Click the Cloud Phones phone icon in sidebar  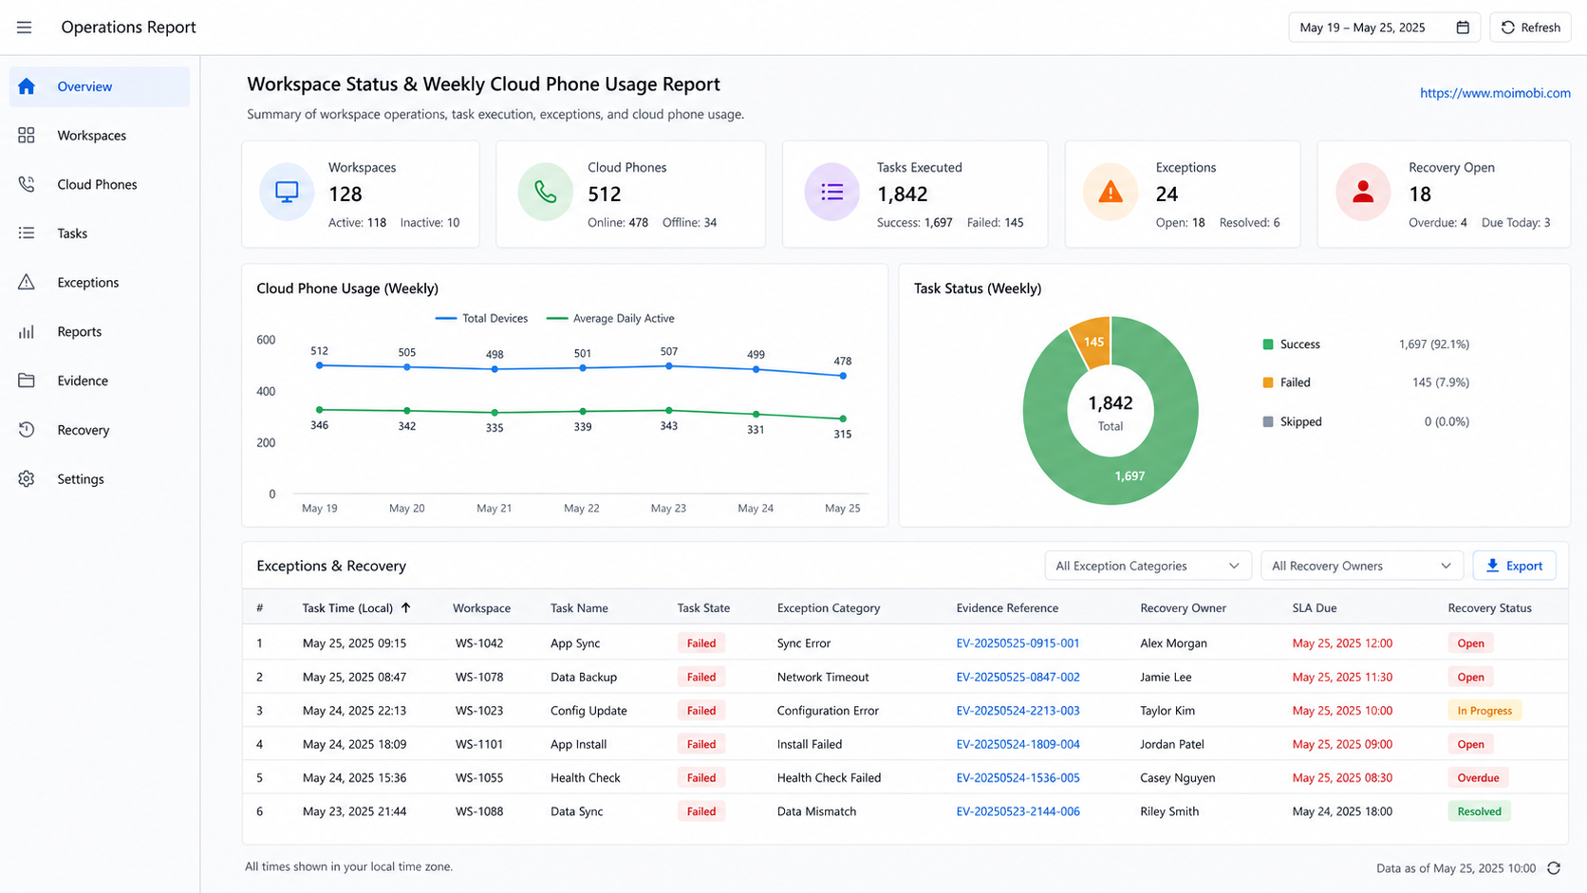(x=27, y=184)
